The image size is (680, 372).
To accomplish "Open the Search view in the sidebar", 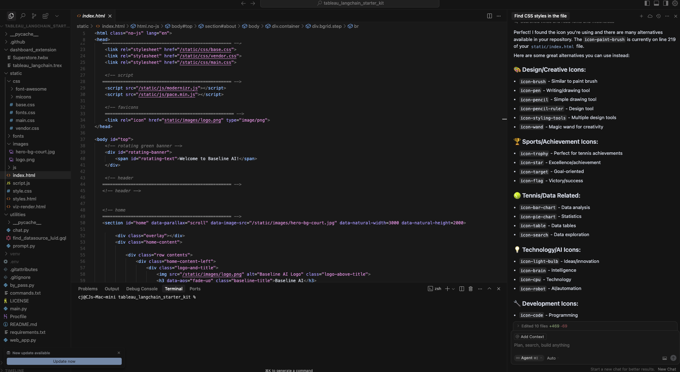I will pyautogui.click(x=23, y=16).
